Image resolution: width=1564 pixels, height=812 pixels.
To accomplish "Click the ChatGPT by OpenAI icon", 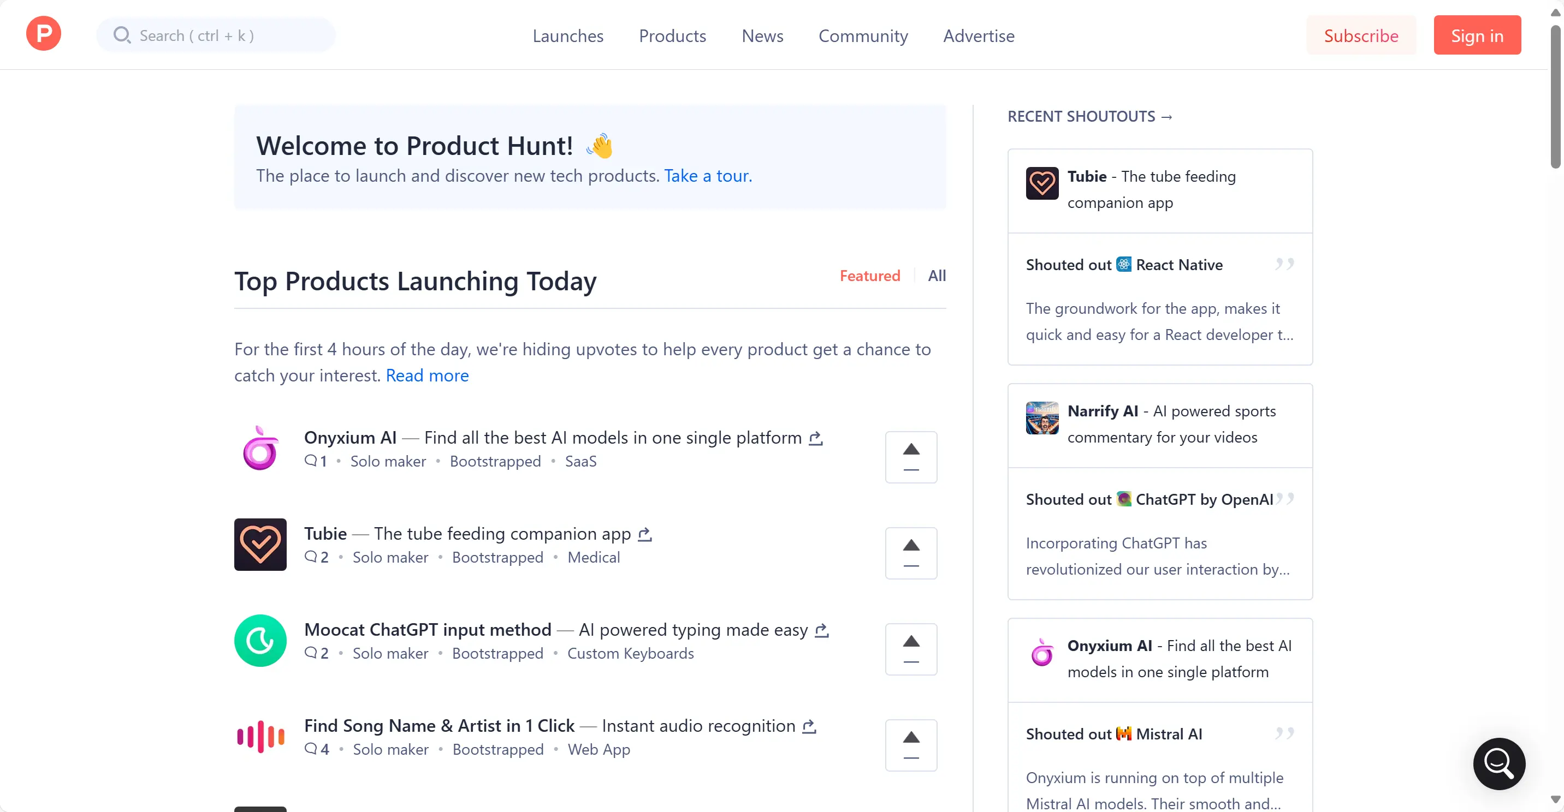I will (x=1124, y=499).
